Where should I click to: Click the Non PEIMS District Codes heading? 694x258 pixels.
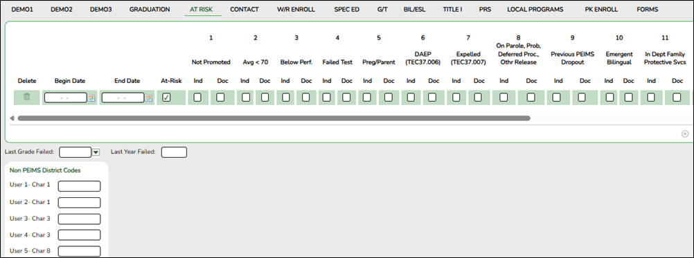tap(45, 170)
